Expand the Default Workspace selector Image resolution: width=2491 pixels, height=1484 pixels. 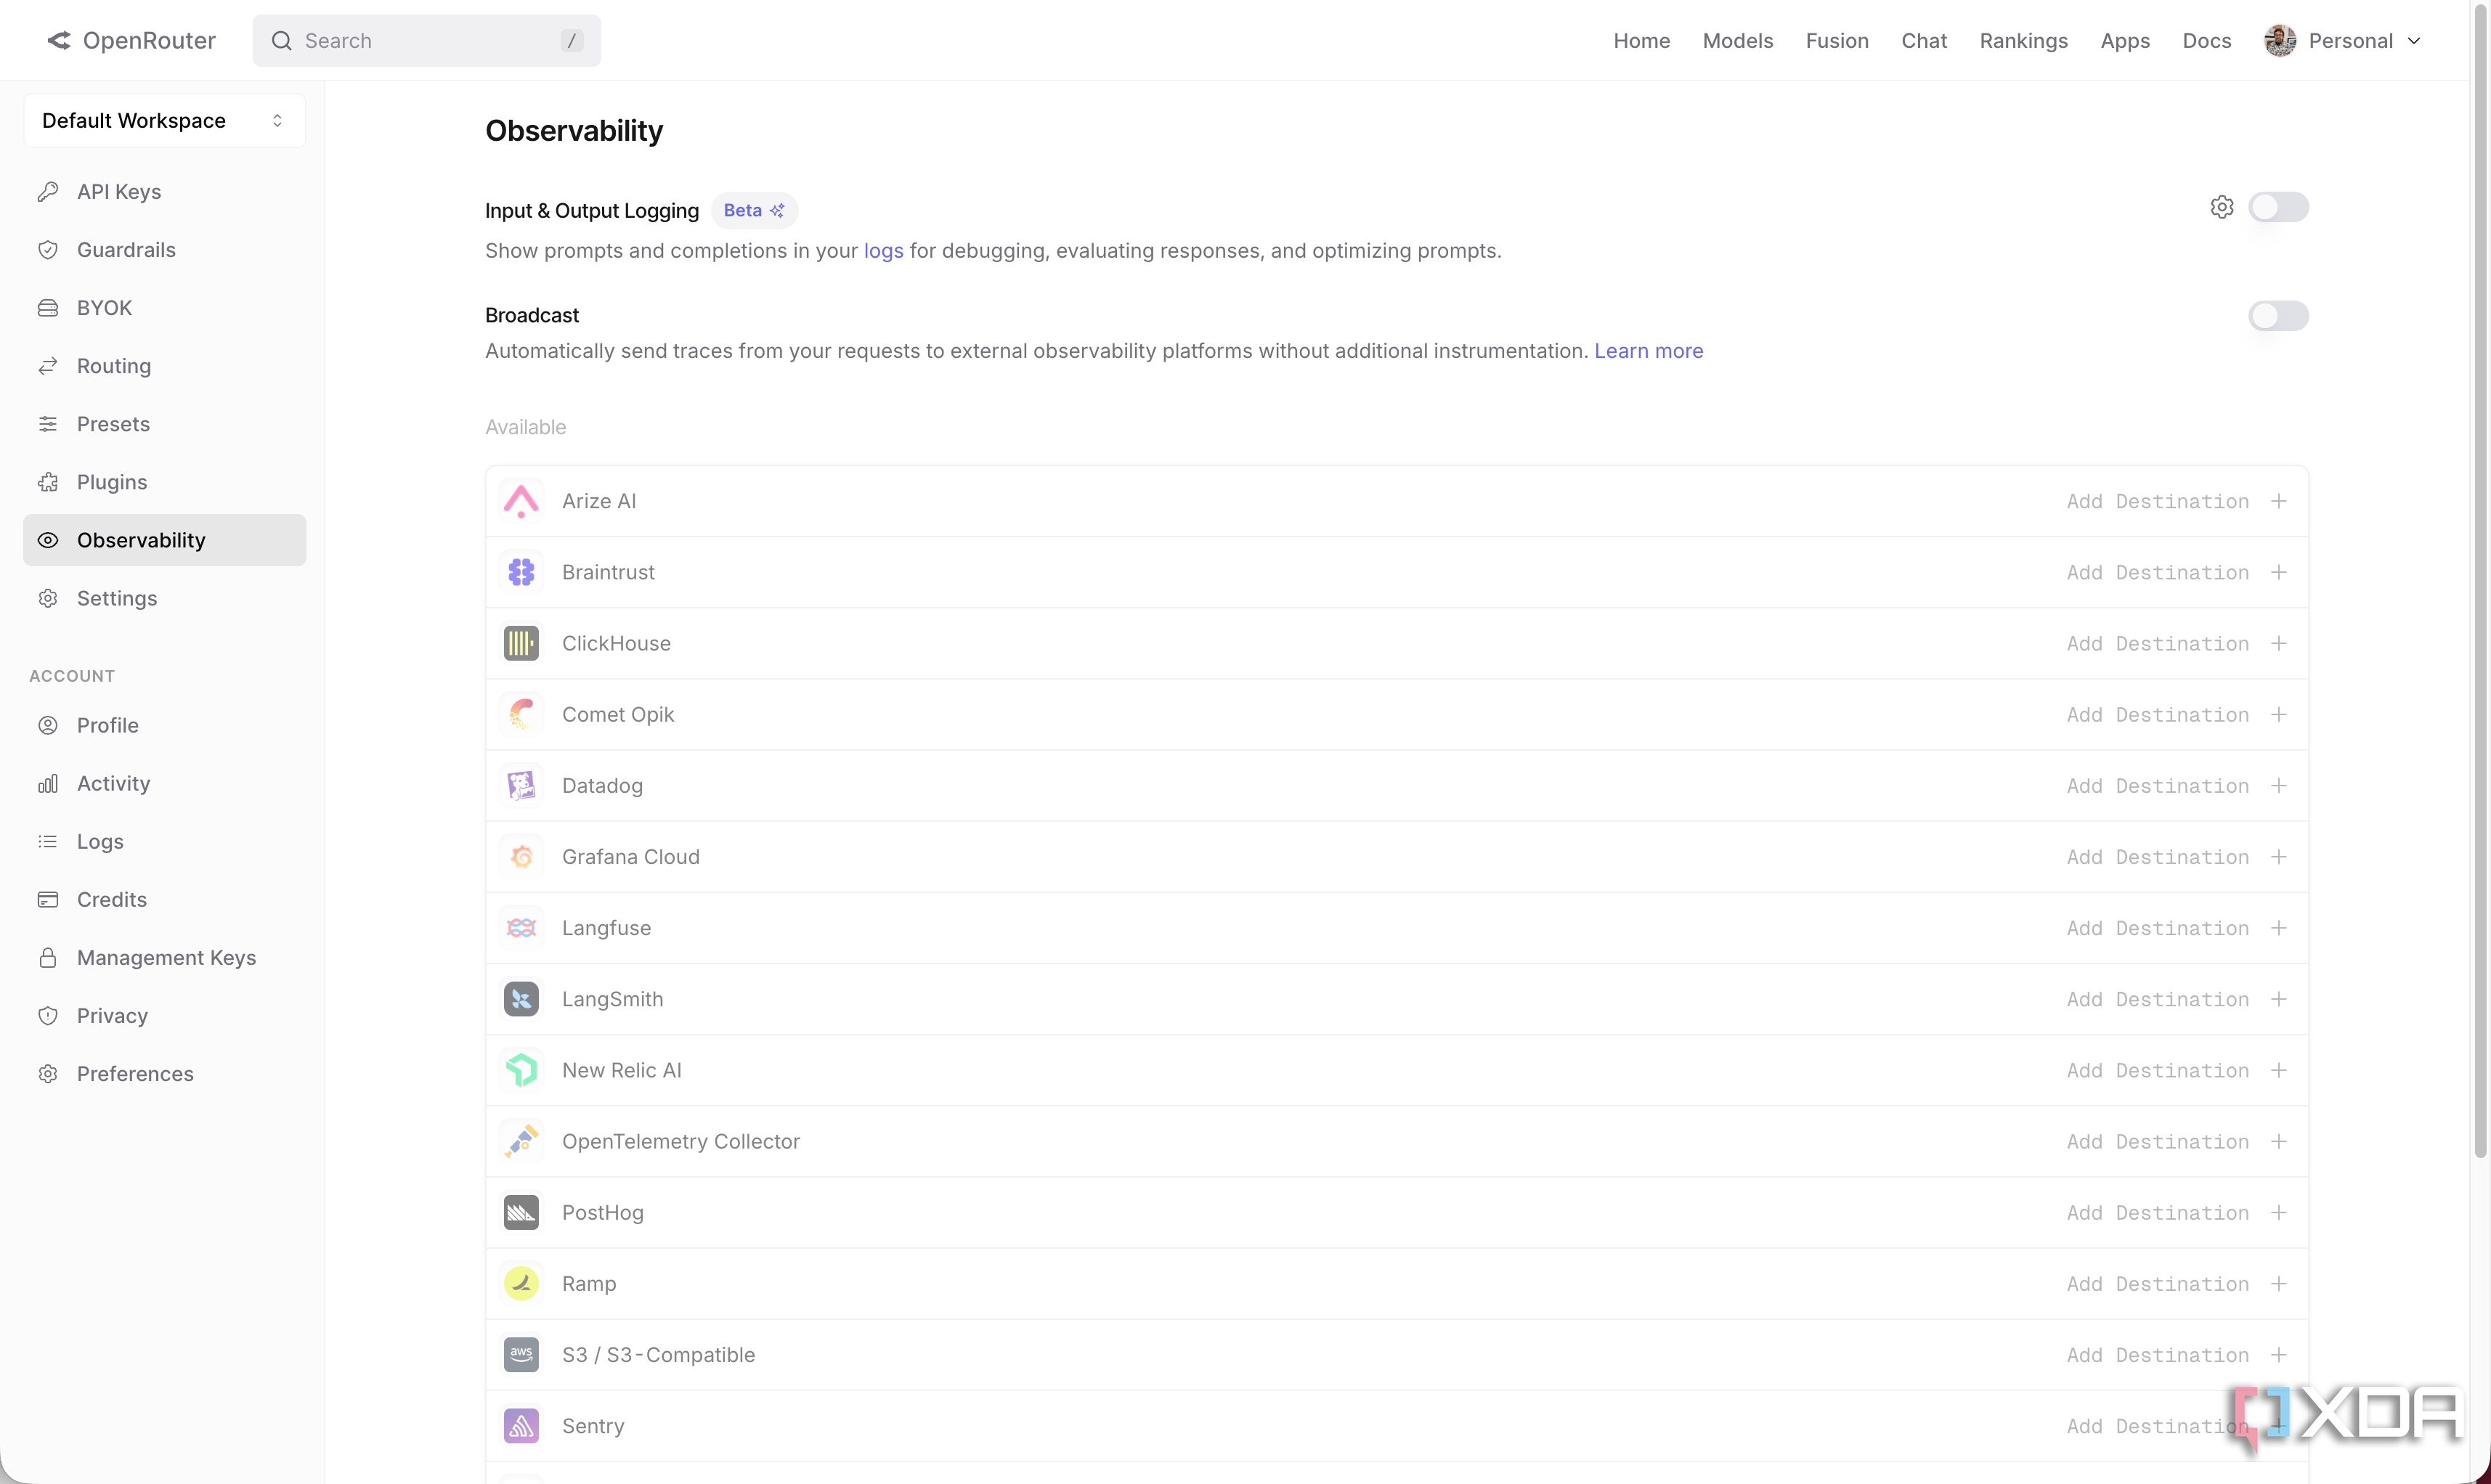164,120
